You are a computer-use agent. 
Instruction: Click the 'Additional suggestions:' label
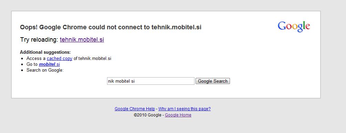45,52
